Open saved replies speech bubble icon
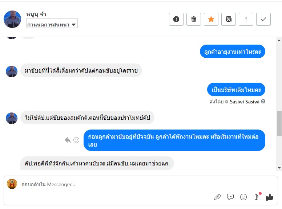Screen dimensions: 282x209 [x=230, y=197]
